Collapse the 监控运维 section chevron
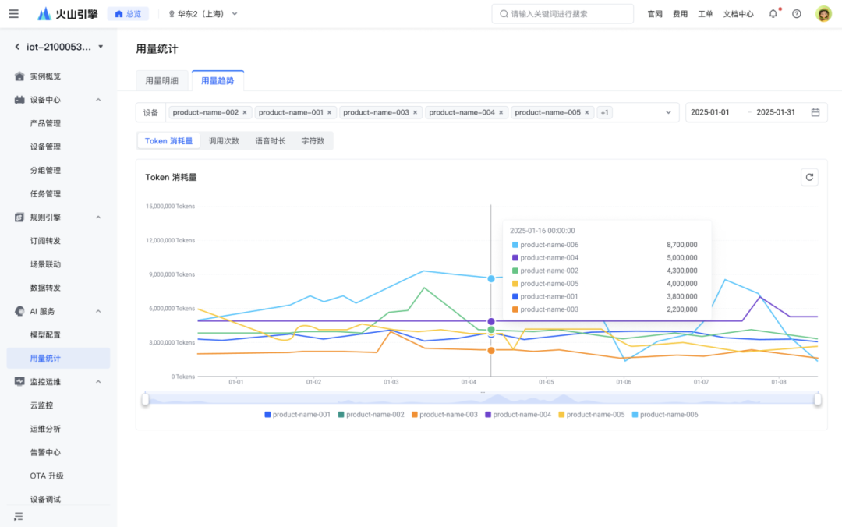This screenshot has width=842, height=527. (x=98, y=382)
